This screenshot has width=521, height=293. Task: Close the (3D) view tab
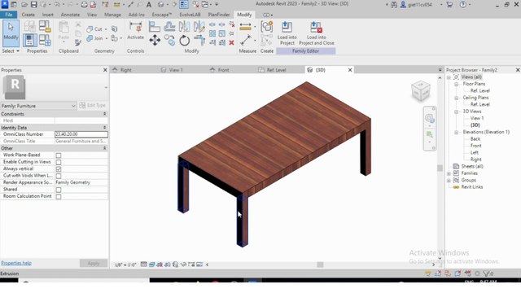349,70
